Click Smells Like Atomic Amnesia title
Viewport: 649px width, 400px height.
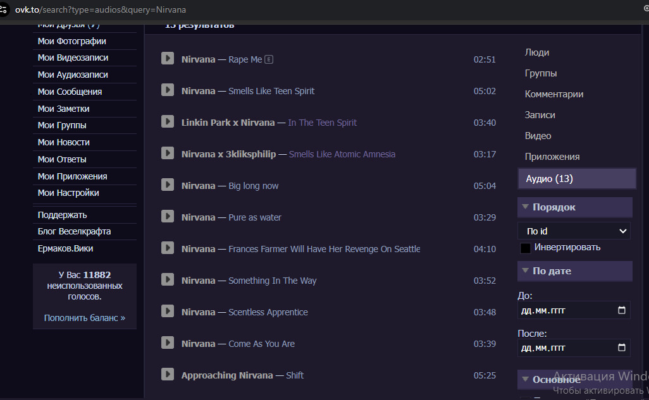pos(342,154)
